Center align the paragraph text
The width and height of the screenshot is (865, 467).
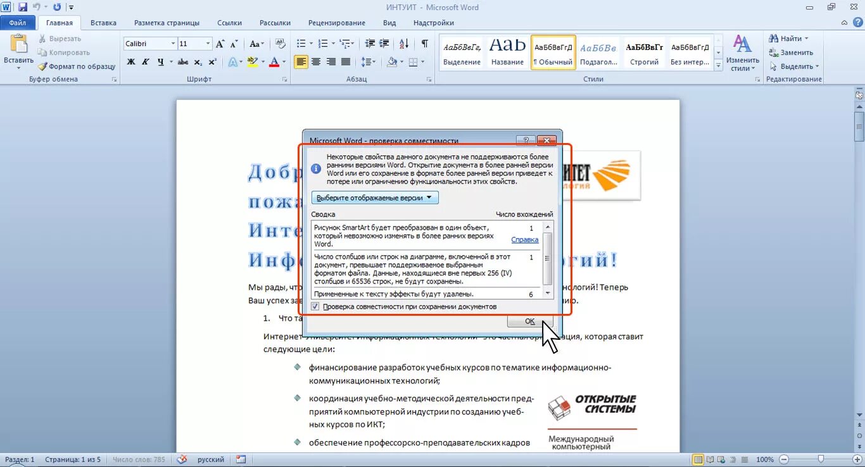point(315,62)
